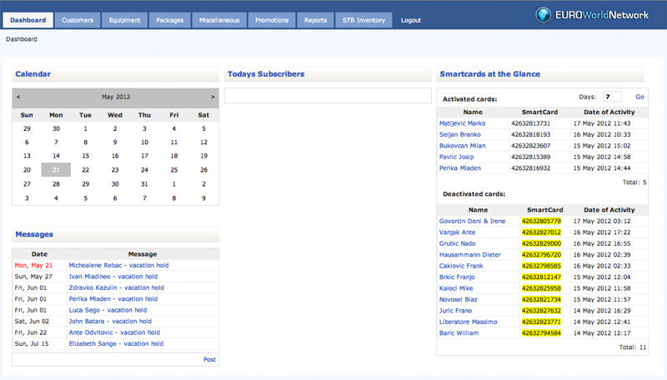Open Ivan Mladineo vacation hold message
The image size is (667, 380).
point(113,277)
